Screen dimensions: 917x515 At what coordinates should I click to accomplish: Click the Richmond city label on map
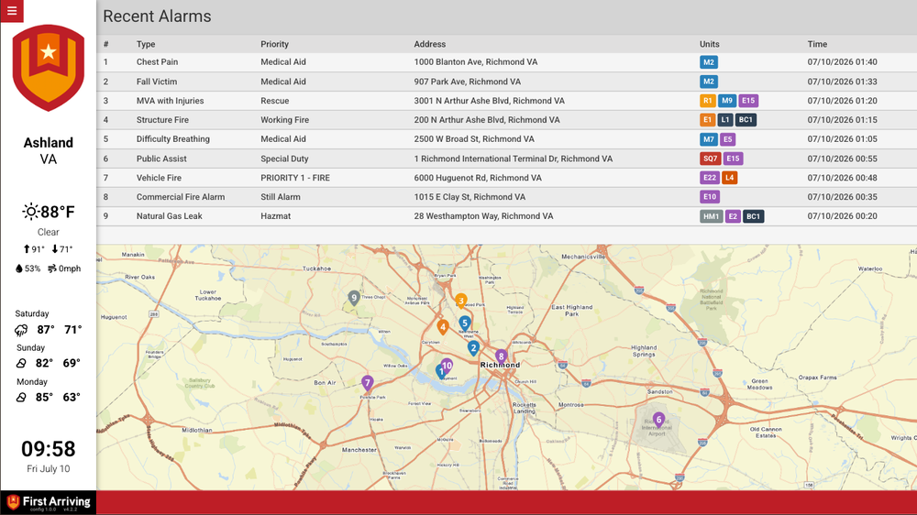(500, 365)
